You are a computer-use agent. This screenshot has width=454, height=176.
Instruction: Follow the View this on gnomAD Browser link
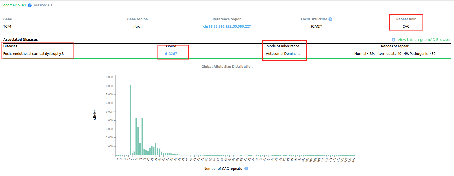(x=424, y=40)
